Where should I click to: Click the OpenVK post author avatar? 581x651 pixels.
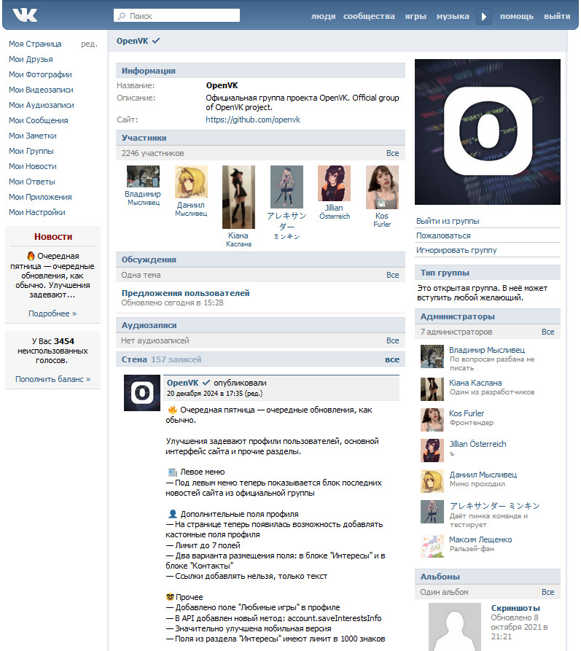[142, 393]
